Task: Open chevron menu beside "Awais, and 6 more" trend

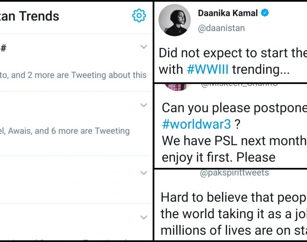Action: [144, 106]
